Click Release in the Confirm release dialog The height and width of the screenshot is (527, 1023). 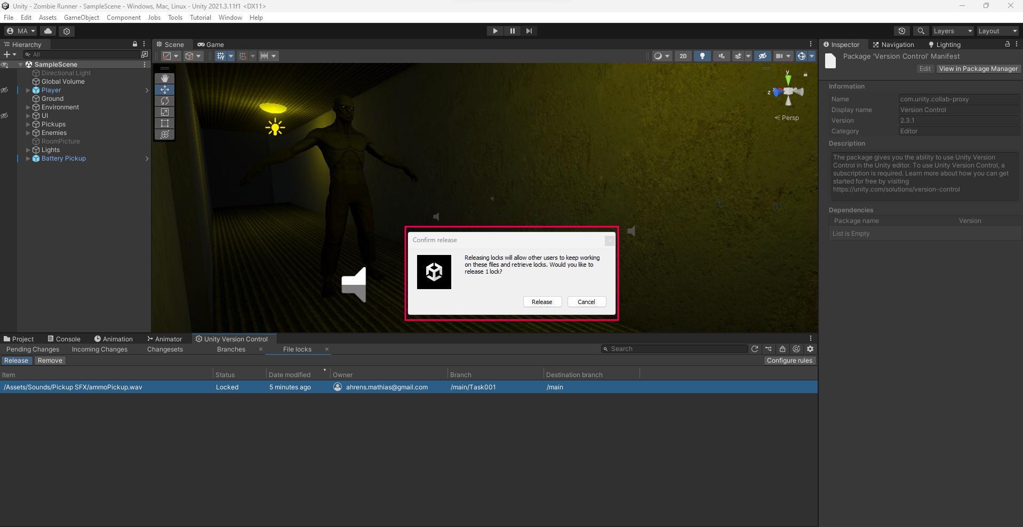click(x=542, y=302)
